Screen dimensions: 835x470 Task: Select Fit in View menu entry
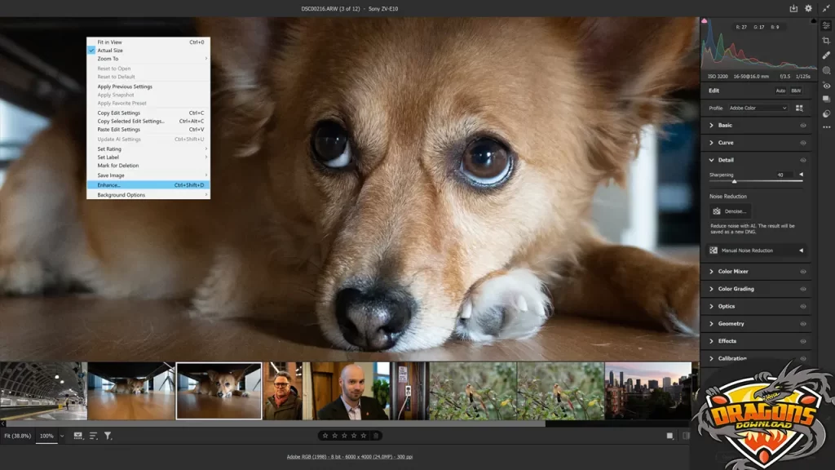point(109,42)
